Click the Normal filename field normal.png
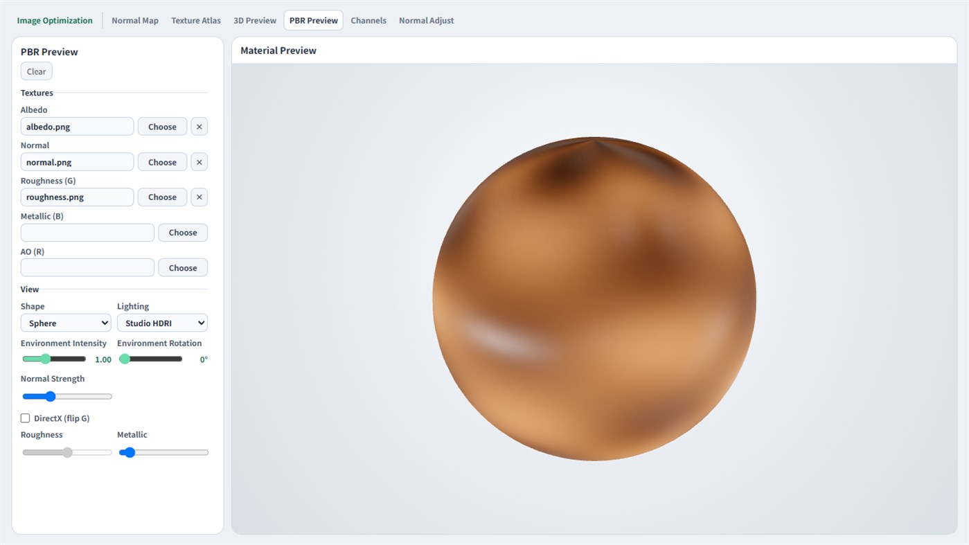Viewport: 969px width, 545px height. coord(77,162)
